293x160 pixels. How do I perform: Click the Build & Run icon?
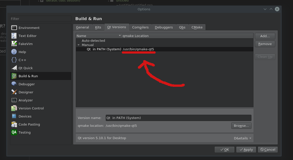click(14, 76)
